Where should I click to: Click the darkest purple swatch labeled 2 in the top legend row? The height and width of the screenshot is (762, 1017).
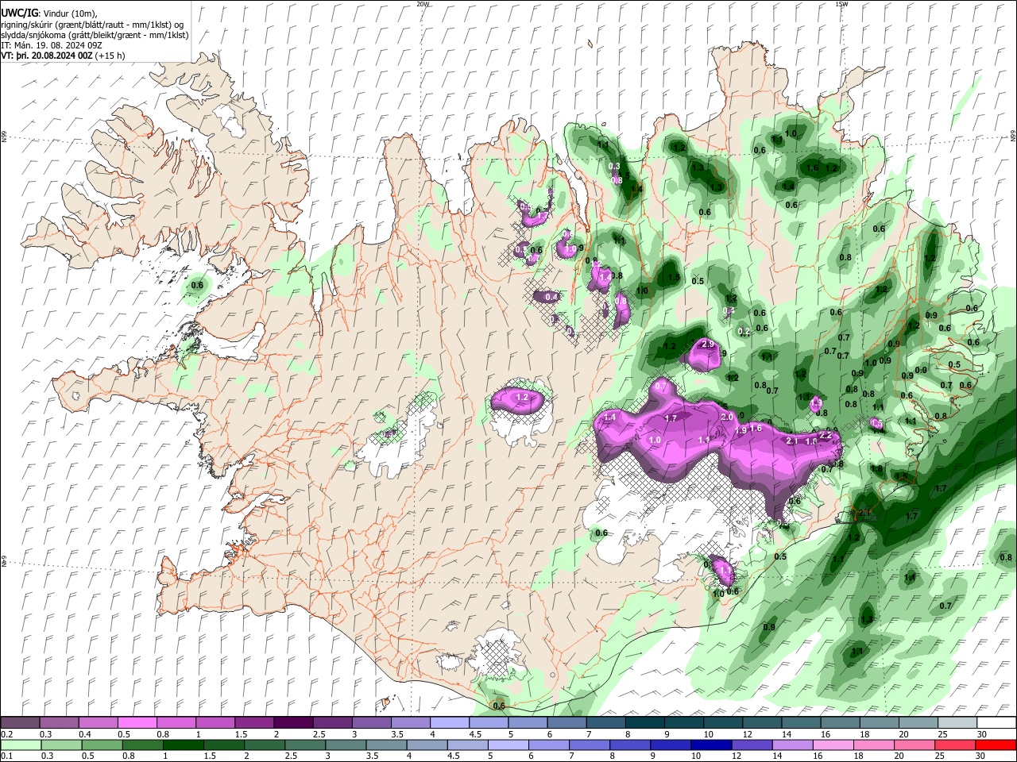coord(293,722)
